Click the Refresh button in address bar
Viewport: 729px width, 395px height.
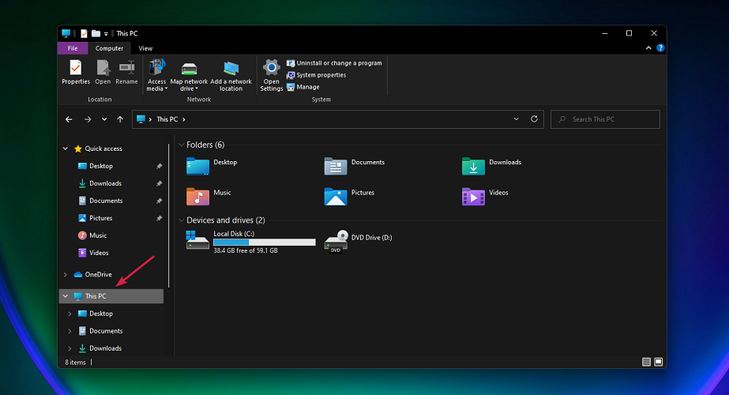click(x=535, y=119)
